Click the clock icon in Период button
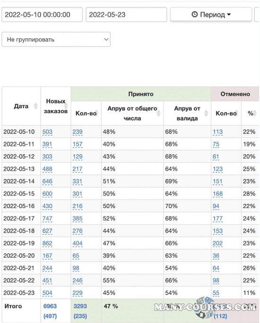Image resolution: width=260 pixels, height=323 pixels. (x=194, y=14)
